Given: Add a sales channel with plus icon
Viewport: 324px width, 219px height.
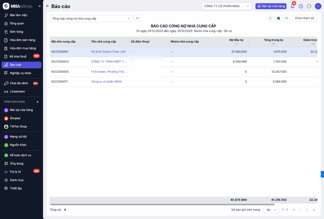Looking at the screenshot, I should pyautogui.click(x=38, y=102).
